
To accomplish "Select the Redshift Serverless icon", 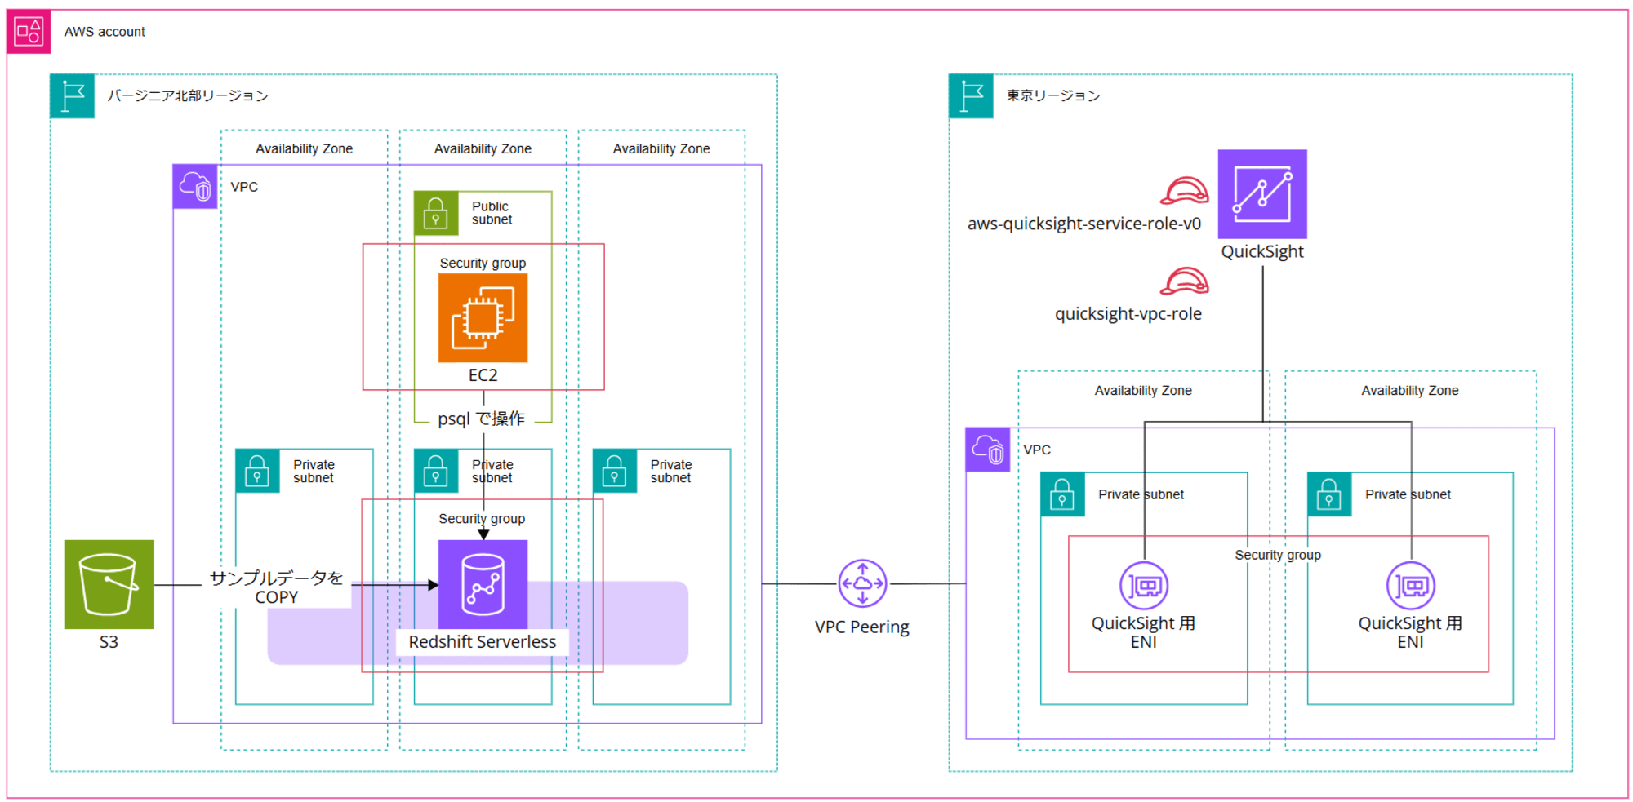I will click(483, 584).
